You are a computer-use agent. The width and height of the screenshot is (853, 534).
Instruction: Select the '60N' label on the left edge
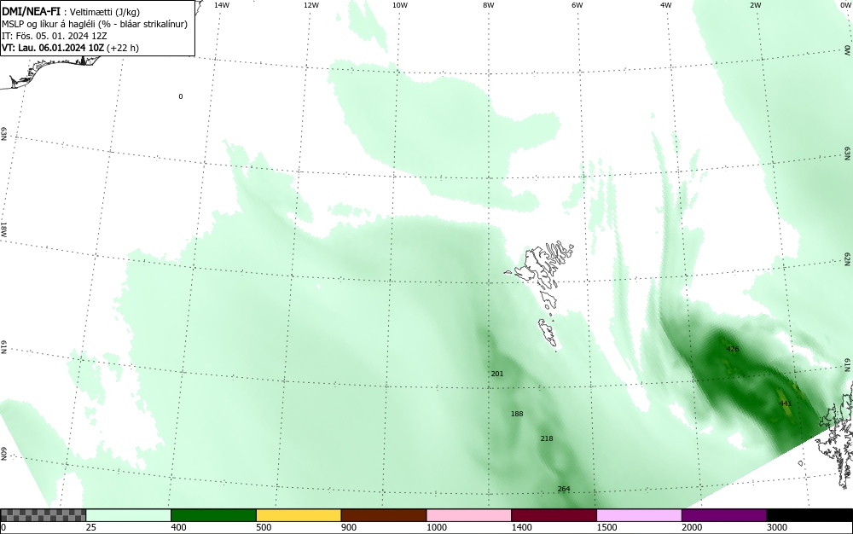coord(3,455)
